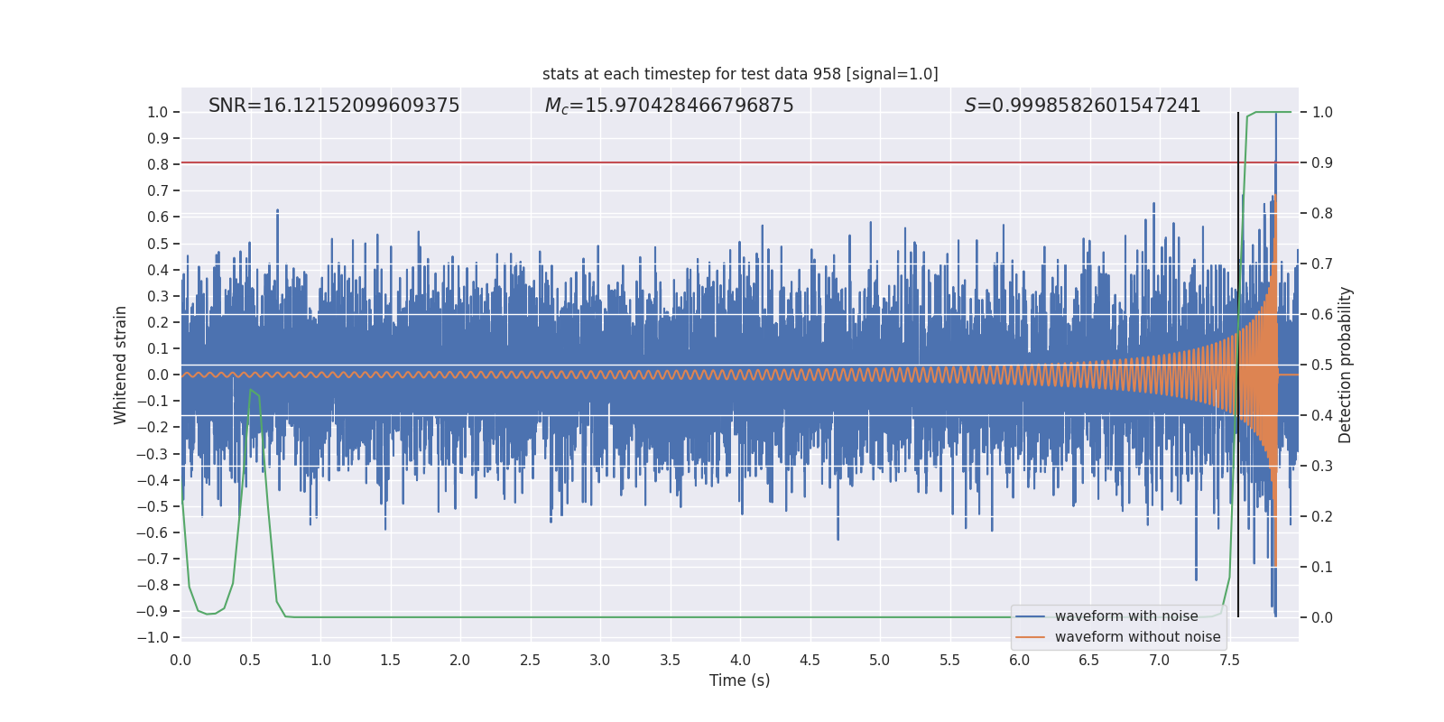Select the SNR=16.12152099609375 annotation
This screenshot has width=1444, height=722.
334,106
